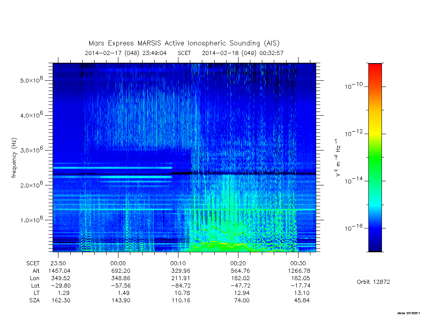Click the altitude value 329.96

click(181, 271)
